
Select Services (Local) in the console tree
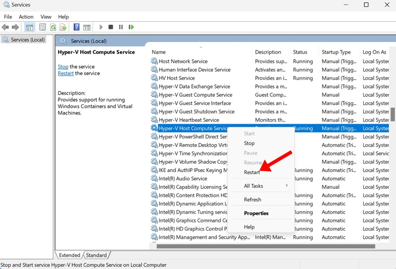click(x=27, y=40)
